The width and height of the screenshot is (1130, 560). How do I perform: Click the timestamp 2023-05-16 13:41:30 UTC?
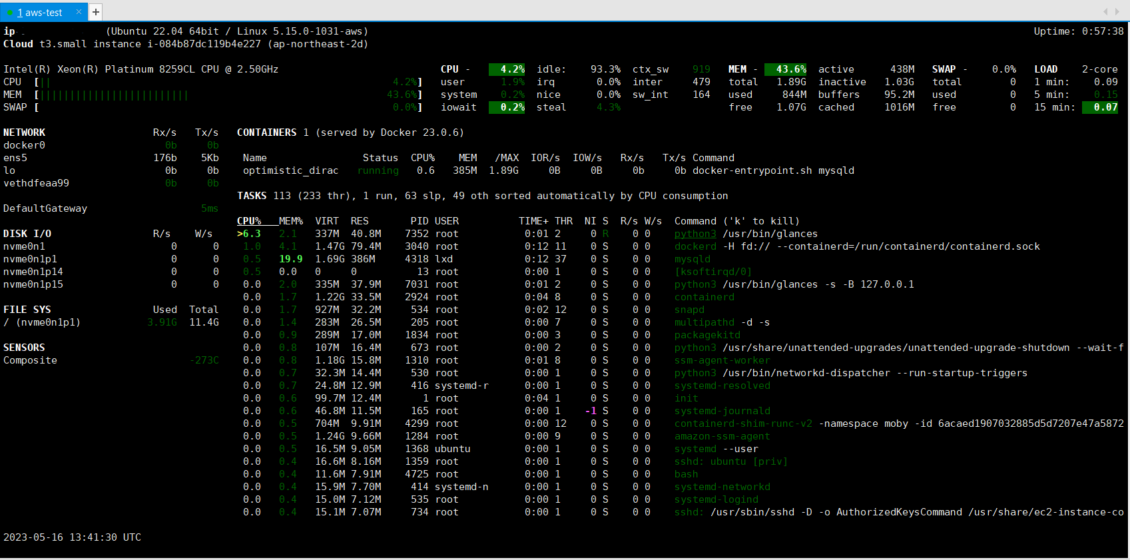click(x=72, y=537)
